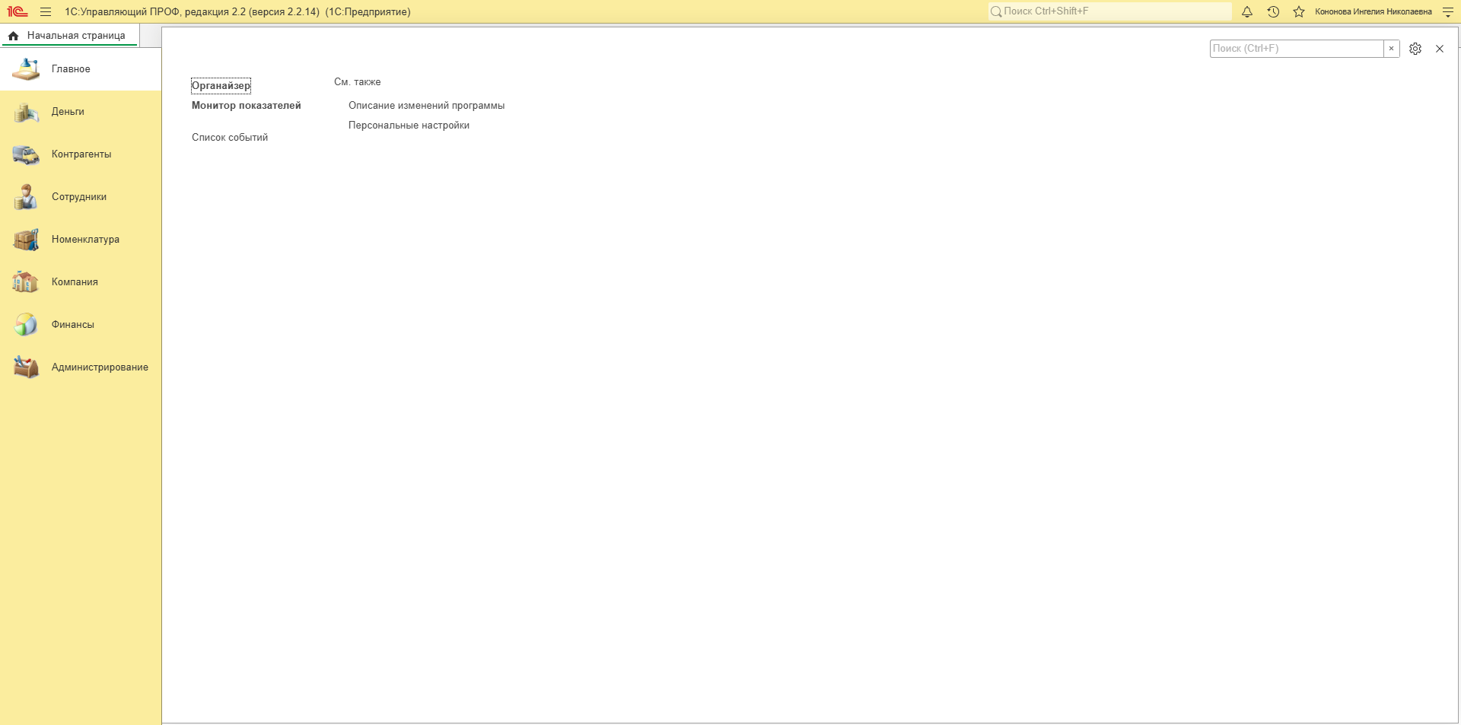Open the Органайзер link
The width and height of the screenshot is (1461, 725).
pos(221,85)
